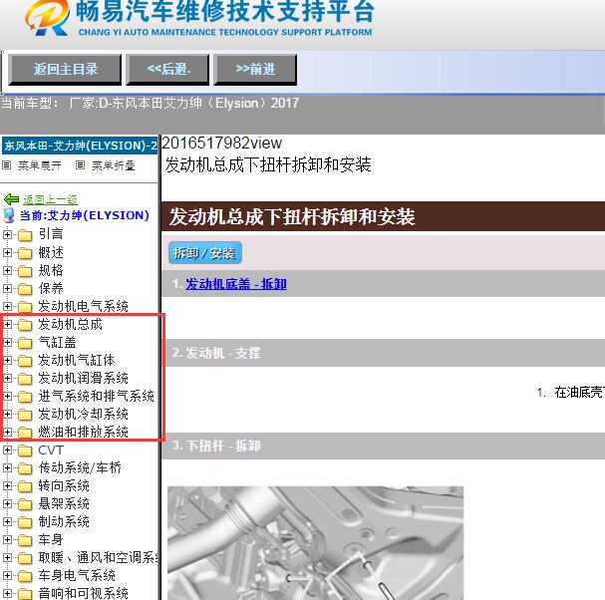Select the 悬架系统 tree label
This screenshot has height=600, width=605.
[64, 503]
